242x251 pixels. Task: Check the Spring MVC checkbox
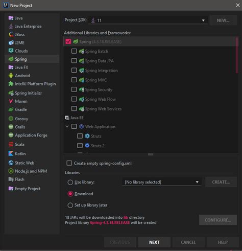click(74, 80)
